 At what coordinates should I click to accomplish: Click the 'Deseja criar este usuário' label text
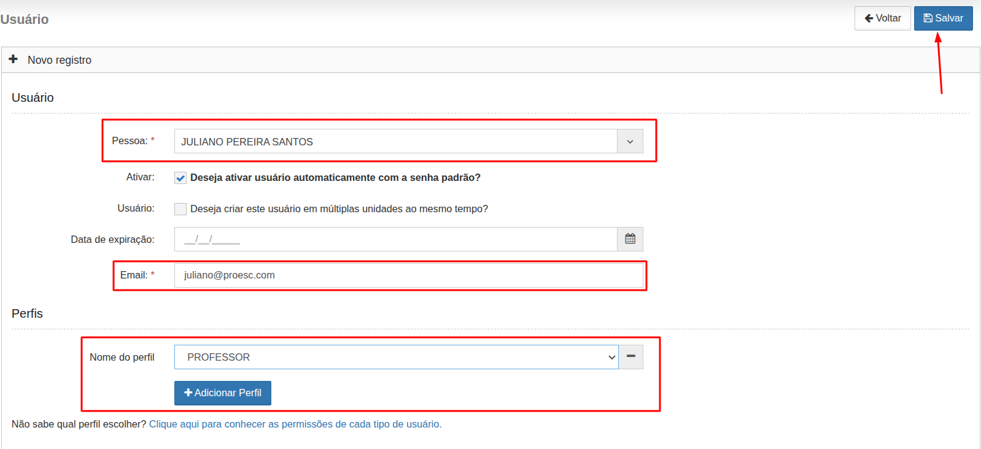339,209
